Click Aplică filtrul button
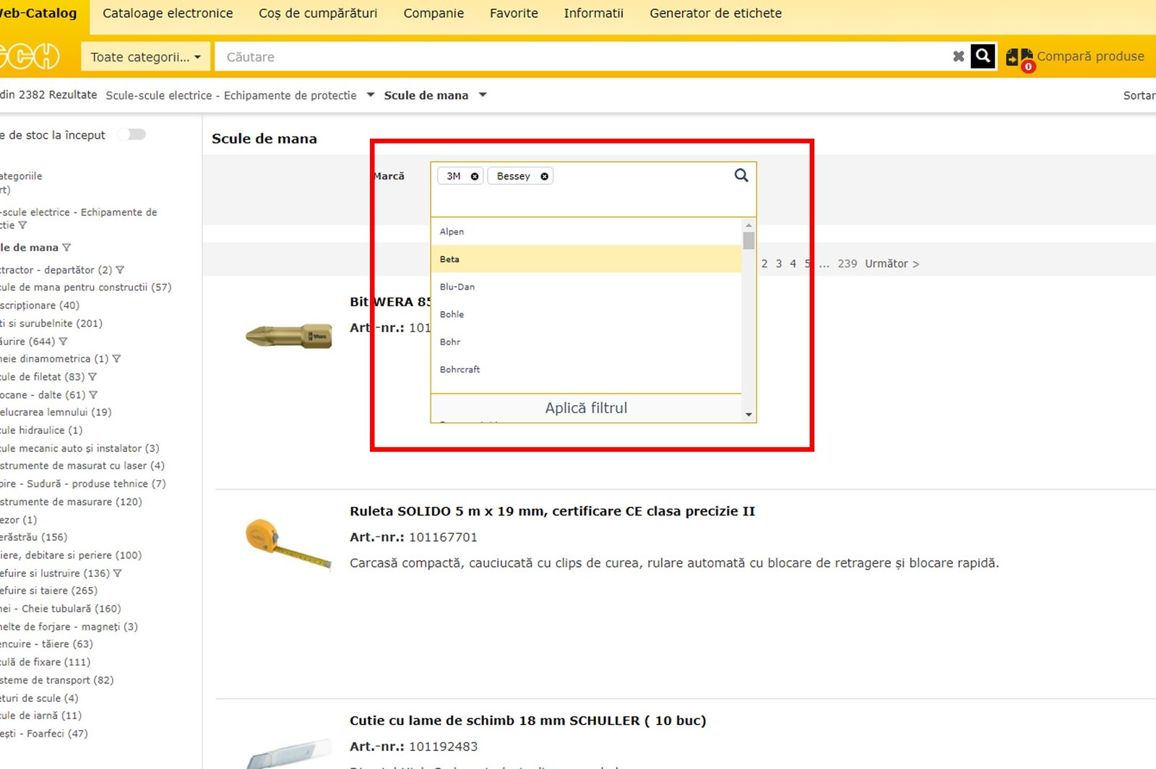Screen dimensions: 1156x769 tap(586, 408)
